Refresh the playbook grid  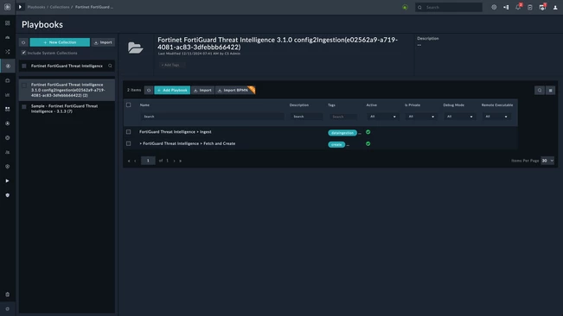click(149, 91)
